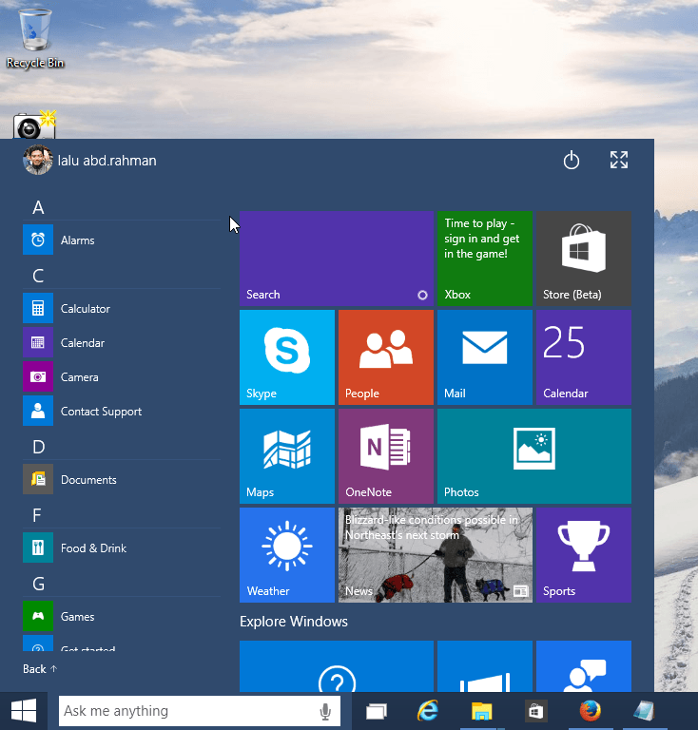Image resolution: width=698 pixels, height=730 pixels.
Task: Open Contact Support
Action: 121,411
